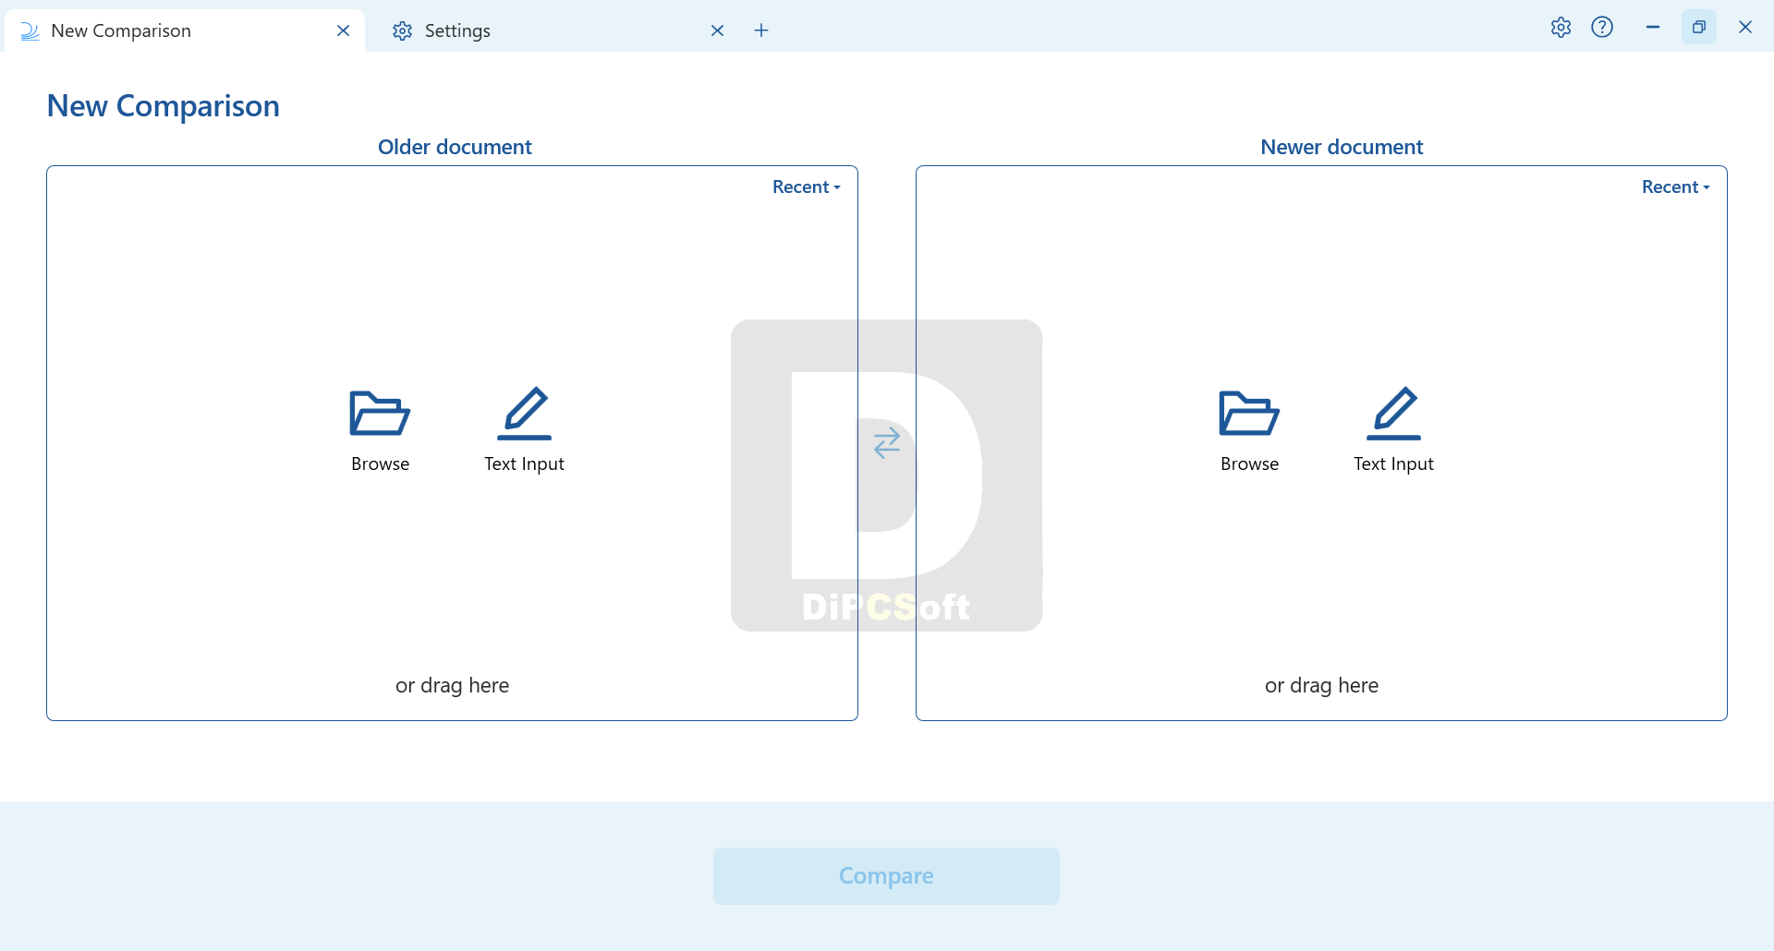Restore down the application window

pos(1698,27)
